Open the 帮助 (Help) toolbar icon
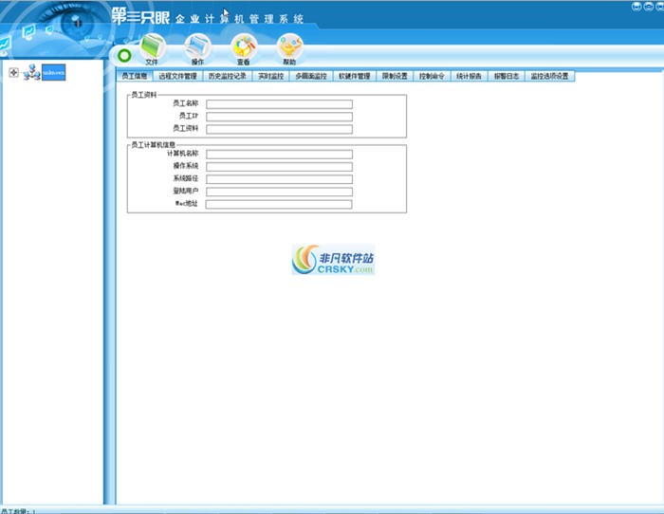This screenshot has width=664, height=514. 289,49
